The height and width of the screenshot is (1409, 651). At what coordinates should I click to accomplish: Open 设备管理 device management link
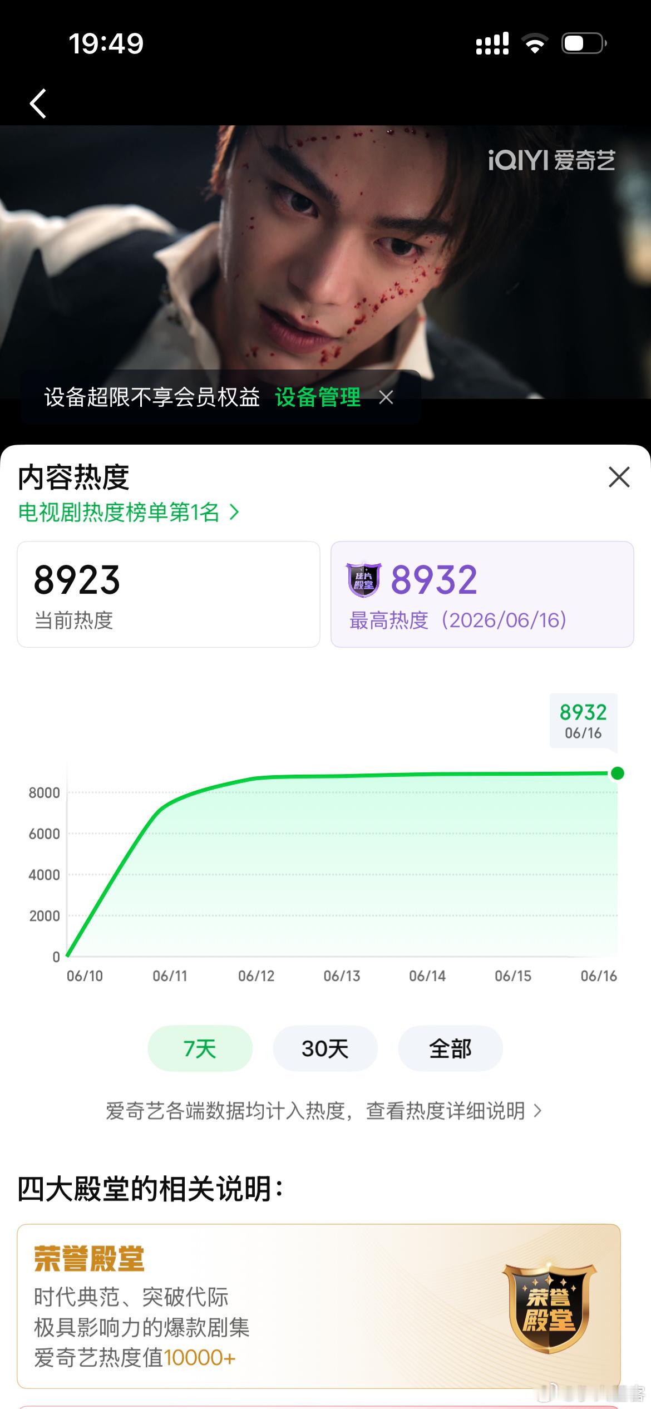tap(318, 397)
